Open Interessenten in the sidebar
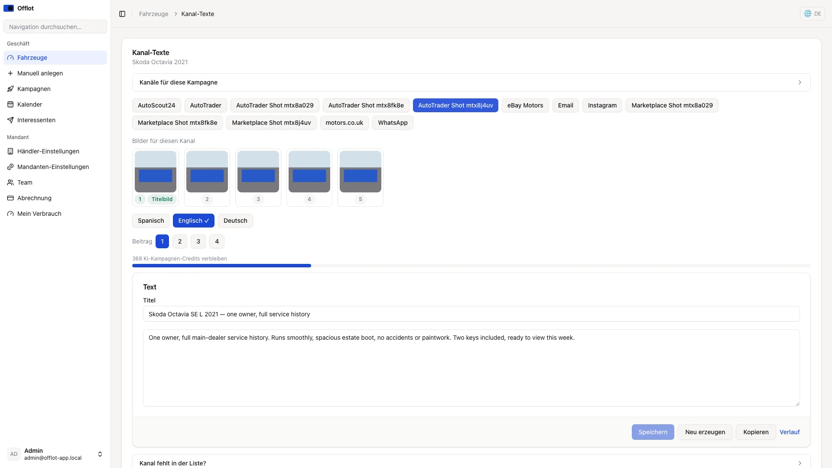Image resolution: width=832 pixels, height=468 pixels. (x=55, y=120)
